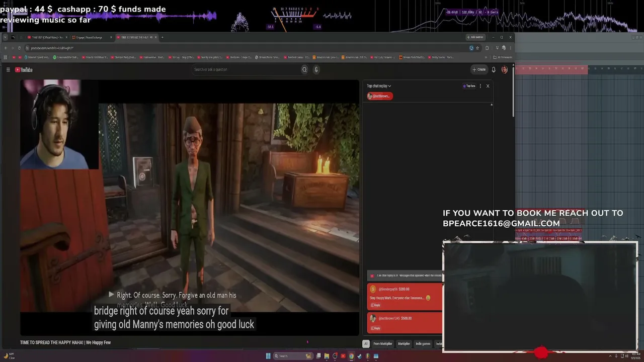Click the Ask Gemini button in browser

[x=475, y=37]
